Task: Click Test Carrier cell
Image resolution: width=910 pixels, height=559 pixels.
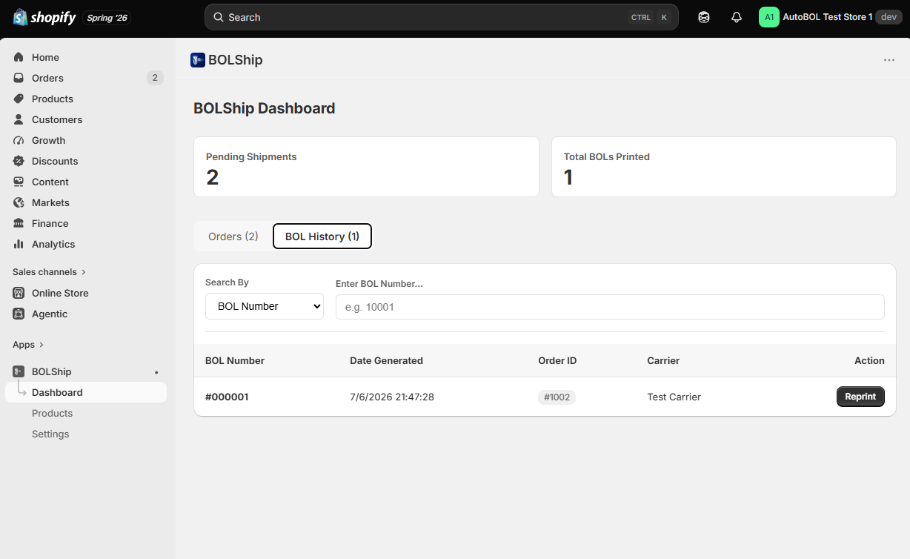Action: [674, 397]
